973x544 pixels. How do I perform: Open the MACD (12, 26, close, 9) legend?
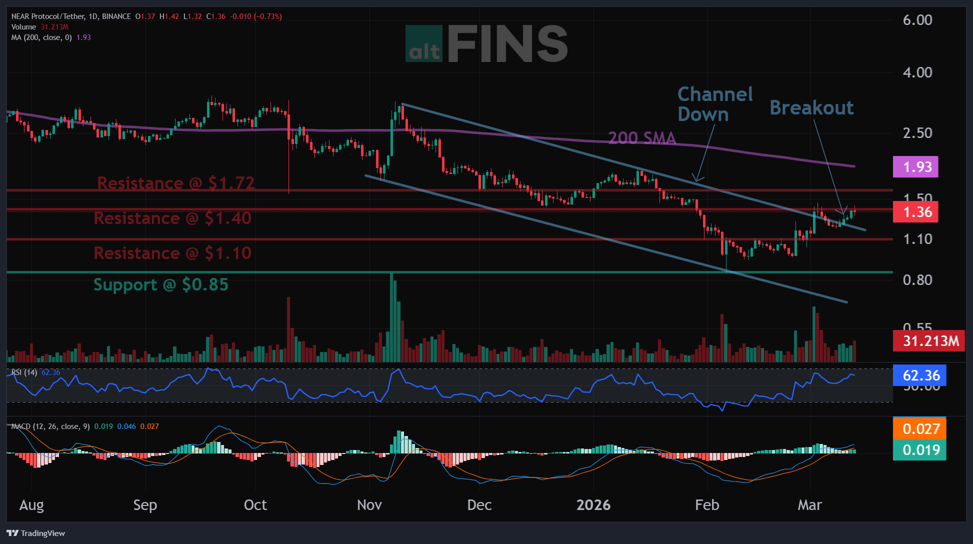pos(50,426)
